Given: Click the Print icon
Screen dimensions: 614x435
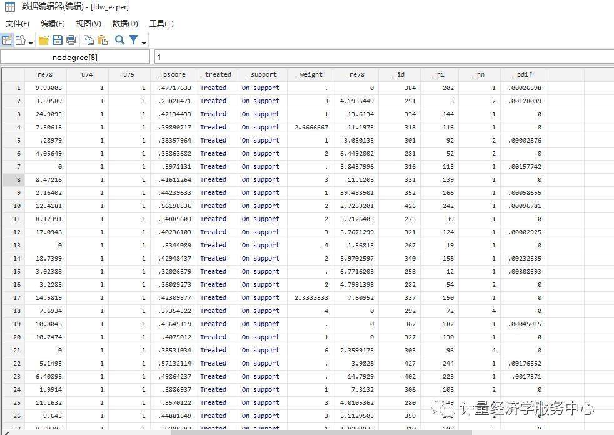Looking at the screenshot, I should 71,41.
